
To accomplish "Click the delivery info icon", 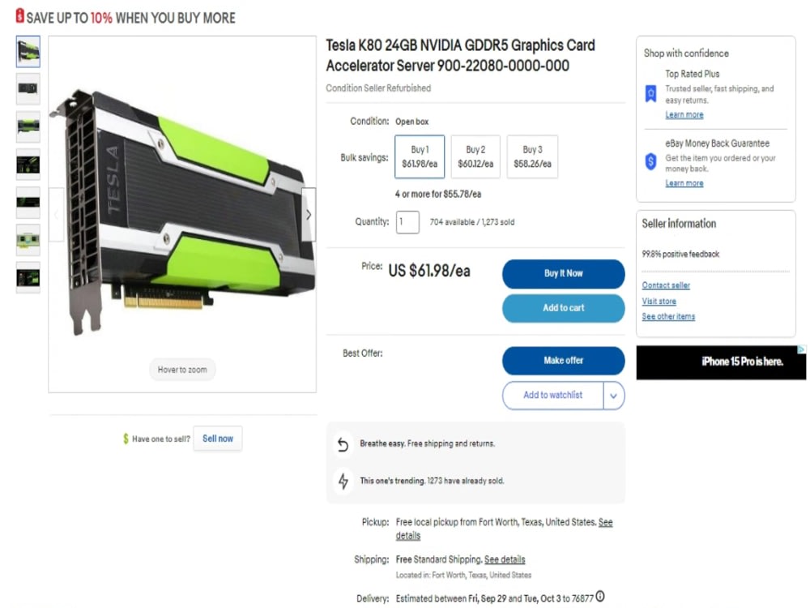I will point(600,597).
